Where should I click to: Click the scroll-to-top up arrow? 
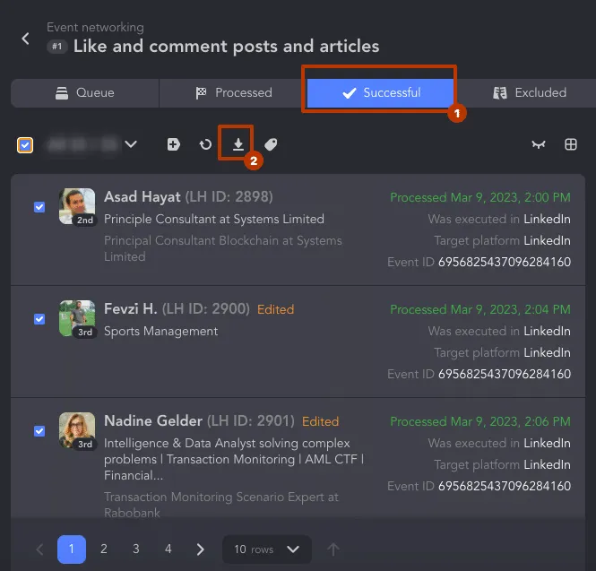click(333, 549)
